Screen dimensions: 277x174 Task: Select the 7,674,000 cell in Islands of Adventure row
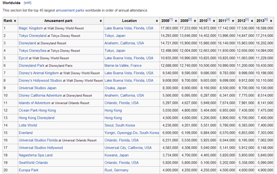pos(226,103)
